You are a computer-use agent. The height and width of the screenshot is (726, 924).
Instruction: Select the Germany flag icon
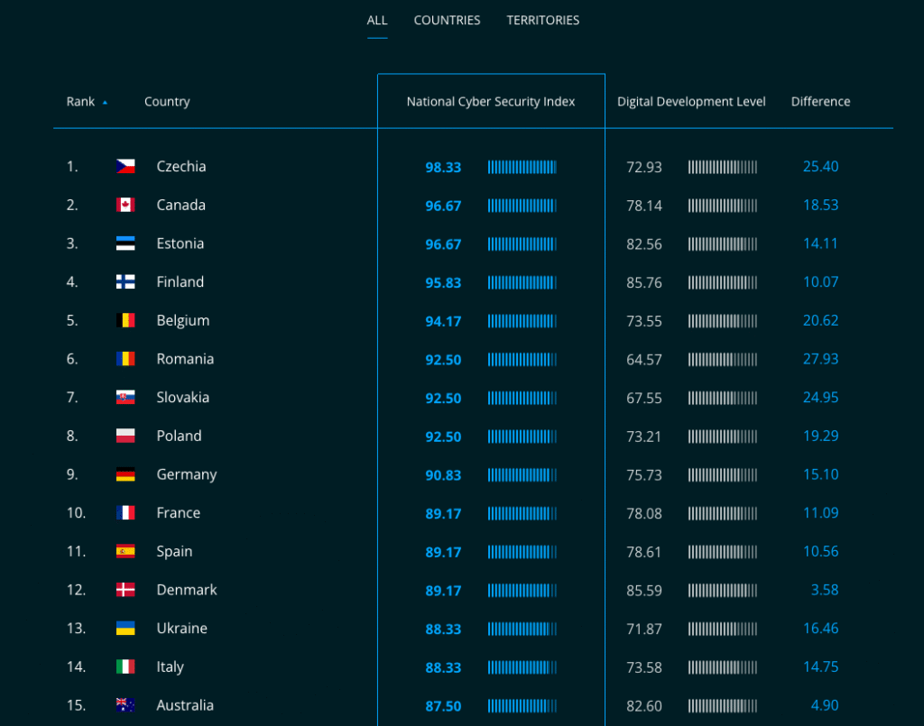coord(125,474)
